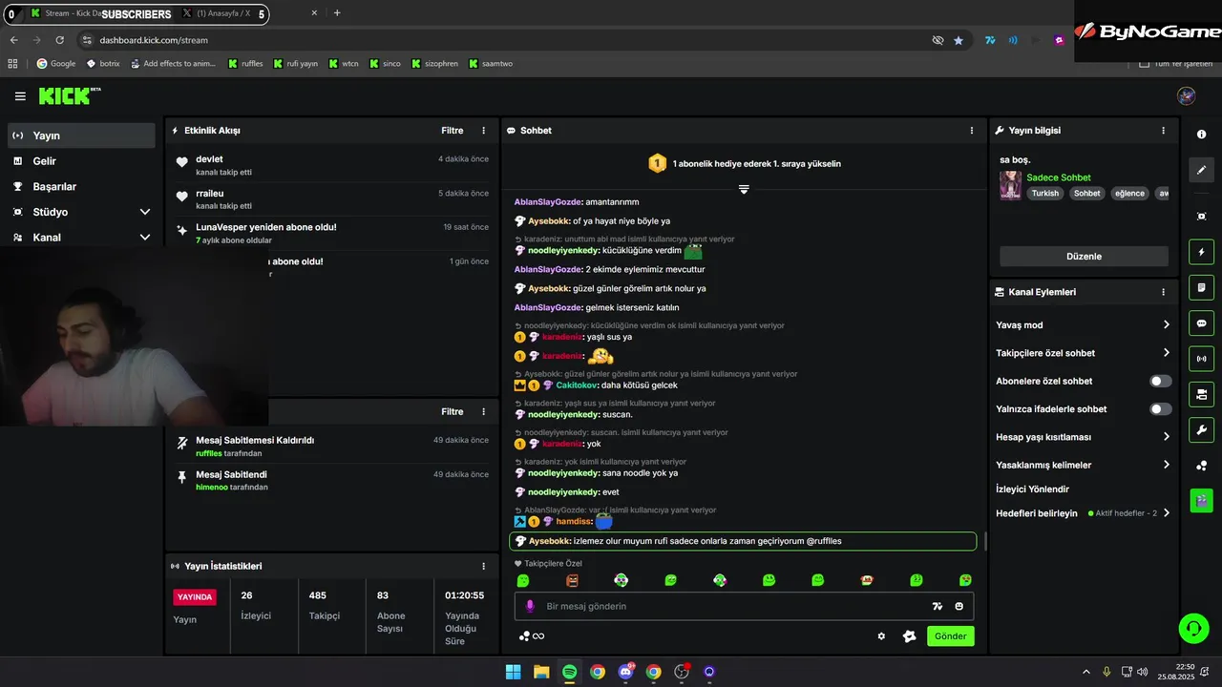Click the wrench icon in right sidebar

pyautogui.click(x=1202, y=429)
